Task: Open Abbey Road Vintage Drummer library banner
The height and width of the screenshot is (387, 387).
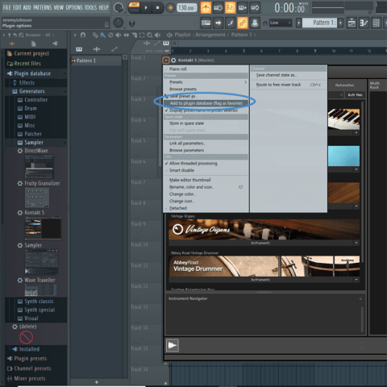Action: click(264, 266)
